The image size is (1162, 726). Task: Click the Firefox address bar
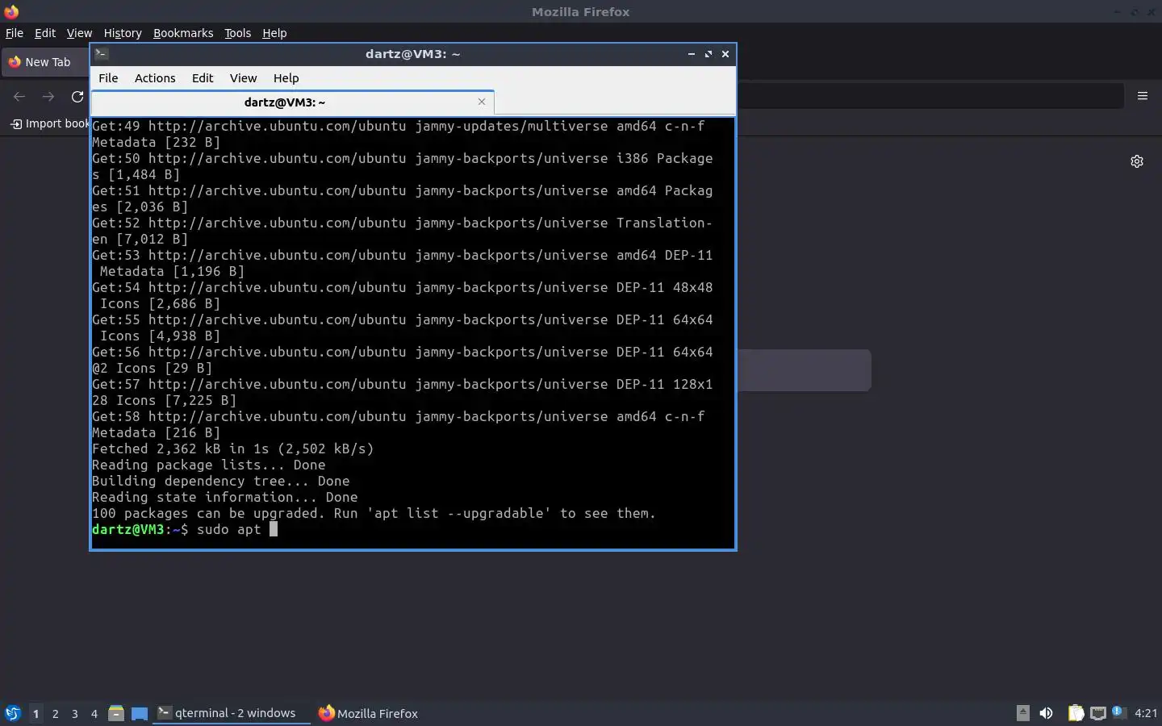(930, 96)
